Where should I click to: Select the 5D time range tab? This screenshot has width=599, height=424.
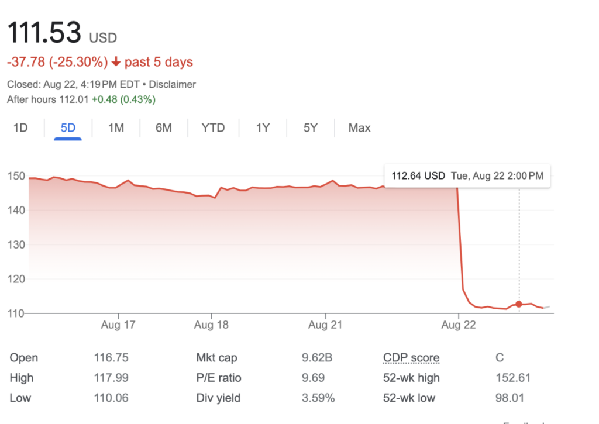coord(68,127)
